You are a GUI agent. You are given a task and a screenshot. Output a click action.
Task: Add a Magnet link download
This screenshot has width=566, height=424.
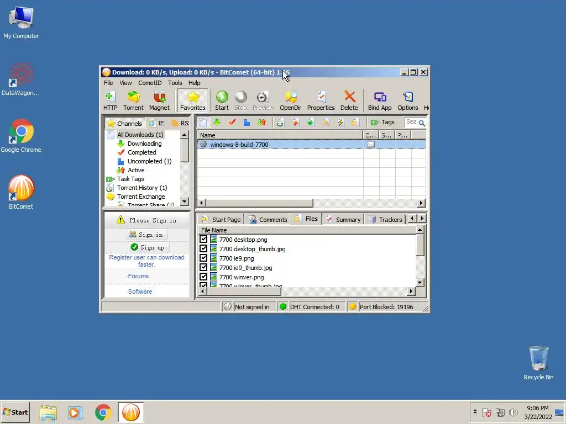point(159,100)
